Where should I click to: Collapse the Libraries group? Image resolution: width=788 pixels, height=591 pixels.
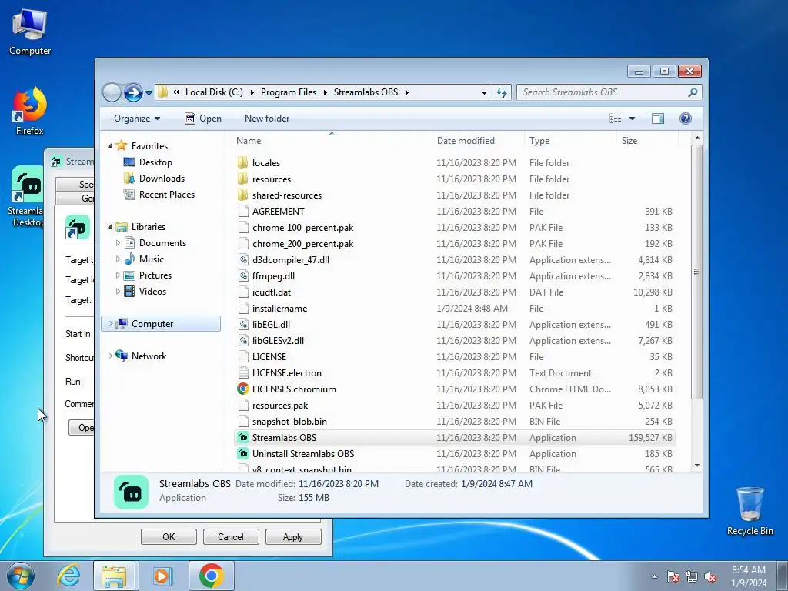click(110, 227)
